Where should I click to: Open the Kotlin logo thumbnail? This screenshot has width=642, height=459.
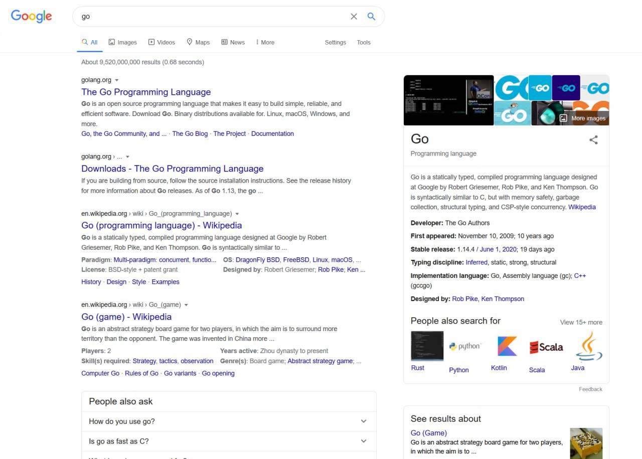pos(507,346)
